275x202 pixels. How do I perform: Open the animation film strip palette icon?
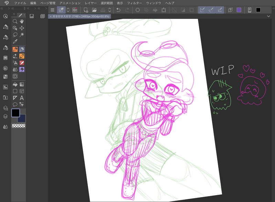click(x=6, y=58)
